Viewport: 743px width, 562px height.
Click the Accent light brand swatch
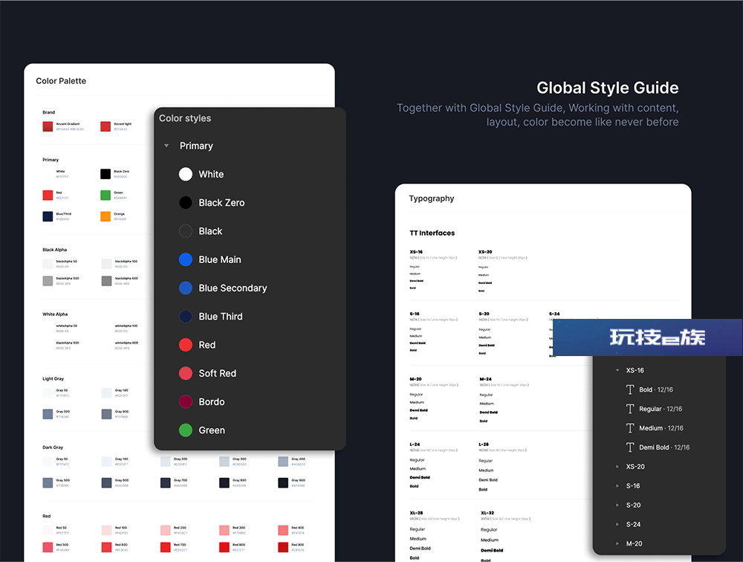point(106,126)
